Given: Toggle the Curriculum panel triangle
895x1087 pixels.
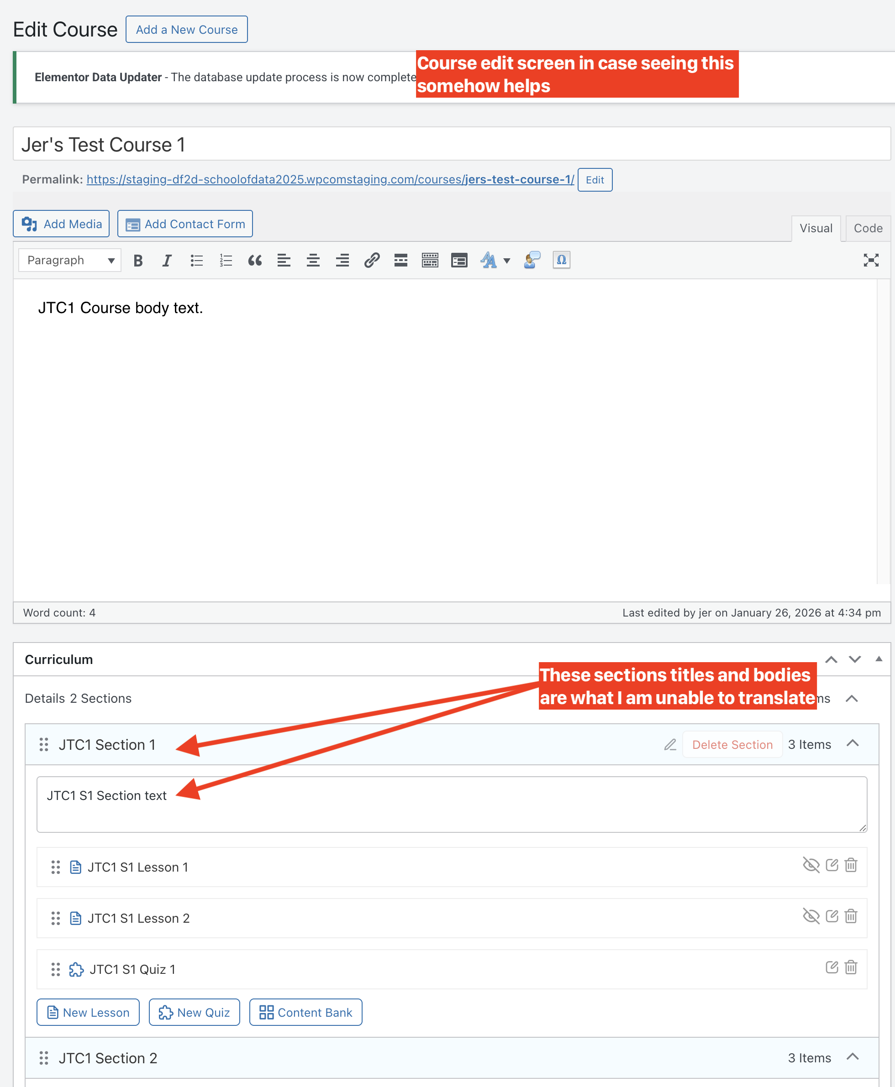Looking at the screenshot, I should pyautogui.click(x=879, y=659).
